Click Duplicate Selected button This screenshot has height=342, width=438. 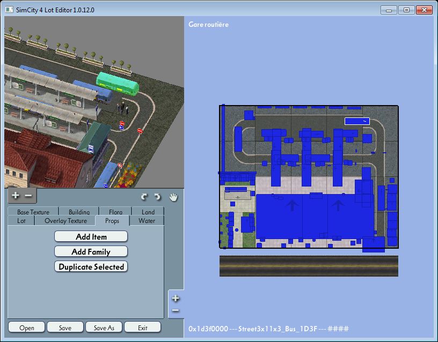[91, 266]
